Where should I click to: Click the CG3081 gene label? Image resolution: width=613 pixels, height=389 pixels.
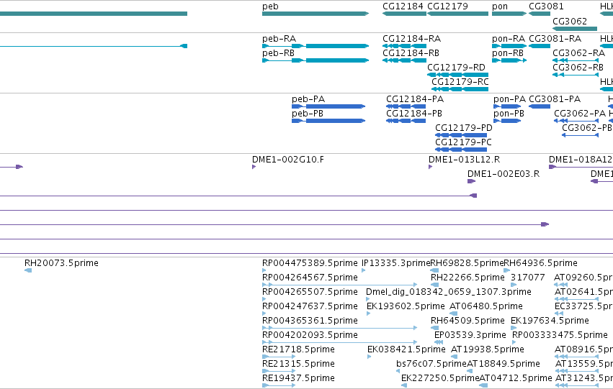(x=546, y=6)
